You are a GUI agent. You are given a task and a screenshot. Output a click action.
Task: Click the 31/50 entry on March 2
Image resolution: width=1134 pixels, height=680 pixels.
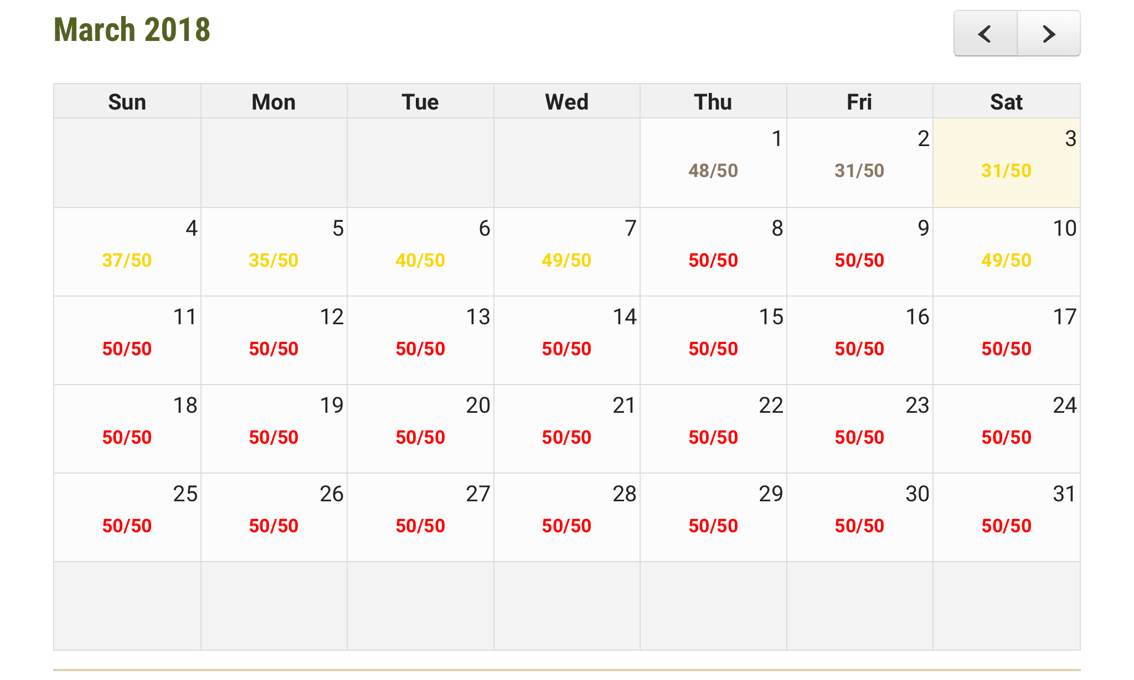point(859,171)
